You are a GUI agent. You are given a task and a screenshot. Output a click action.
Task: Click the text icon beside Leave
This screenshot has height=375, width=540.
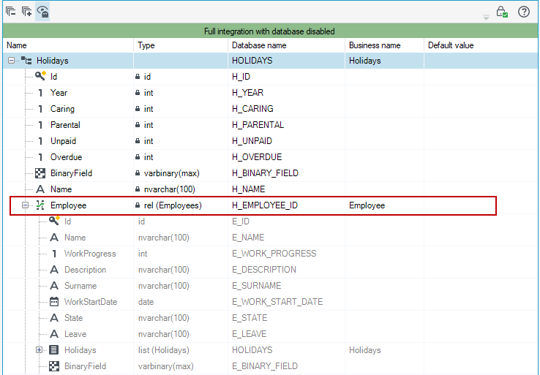(54, 334)
